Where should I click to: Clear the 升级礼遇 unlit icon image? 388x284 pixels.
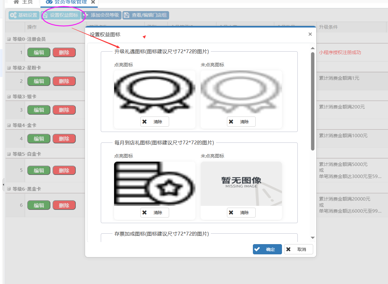[241, 122]
